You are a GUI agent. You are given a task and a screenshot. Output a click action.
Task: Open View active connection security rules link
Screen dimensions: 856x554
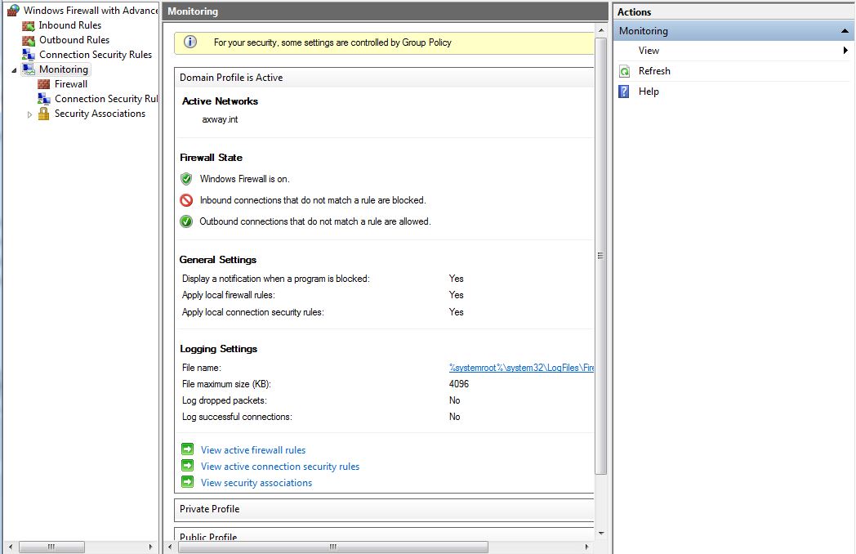pyautogui.click(x=280, y=467)
